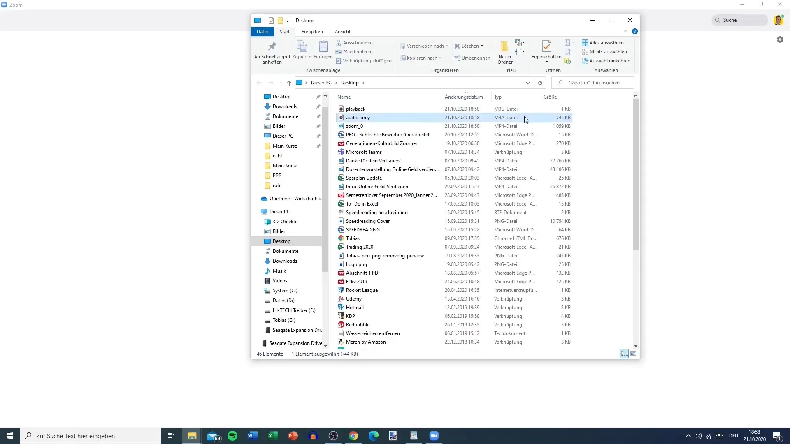Collapse the ribbon with the chevron
Image resolution: width=790 pixels, height=444 pixels.
[626, 31]
